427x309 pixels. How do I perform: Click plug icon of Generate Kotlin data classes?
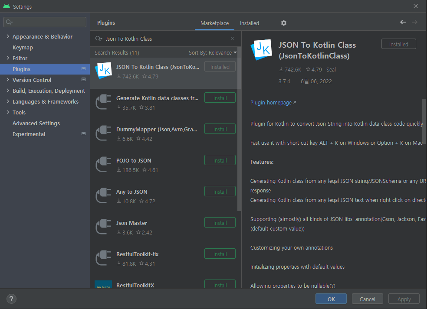[103, 102]
